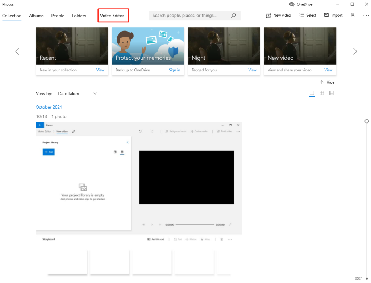Create a New video from the toolbar
Viewport: 371px width, 283px height.
278,15
